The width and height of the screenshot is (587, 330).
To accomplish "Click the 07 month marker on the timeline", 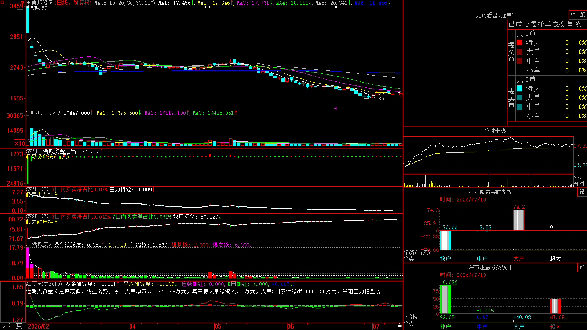I will point(376,326).
